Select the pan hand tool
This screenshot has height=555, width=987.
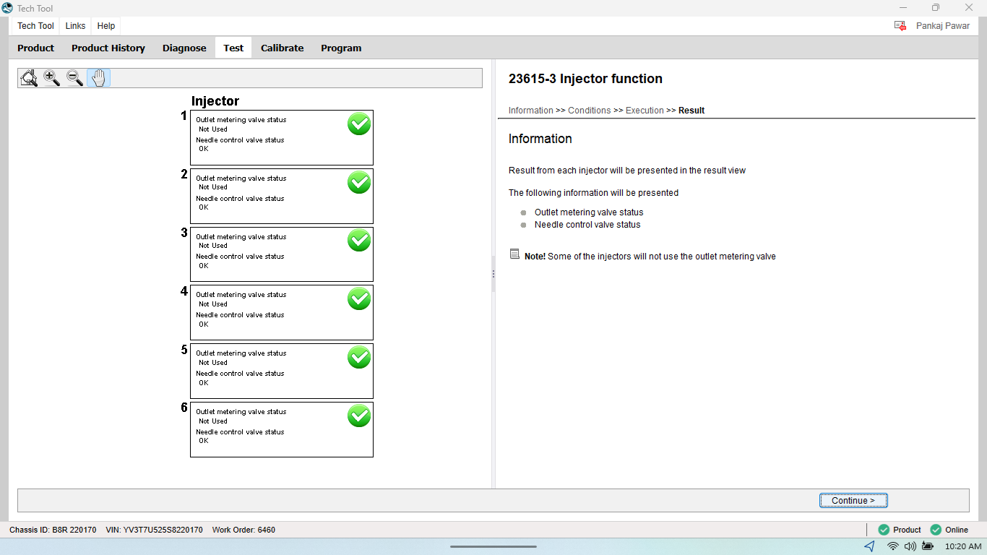(x=99, y=78)
